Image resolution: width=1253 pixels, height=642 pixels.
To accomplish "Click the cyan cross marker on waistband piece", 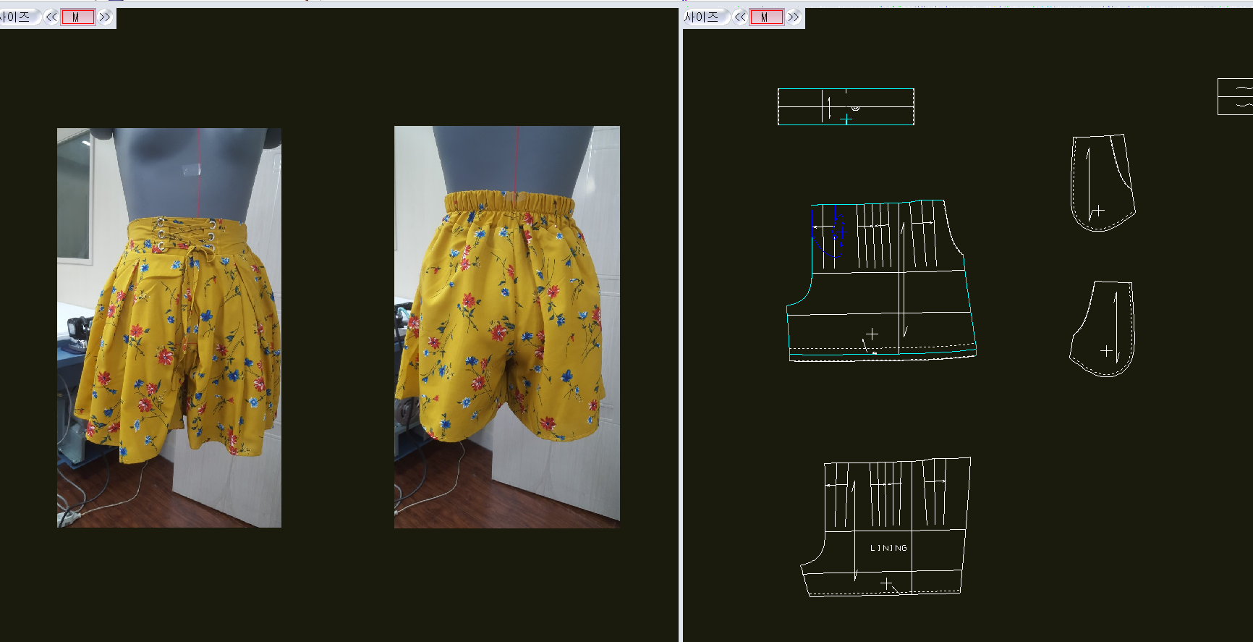I will click(846, 119).
